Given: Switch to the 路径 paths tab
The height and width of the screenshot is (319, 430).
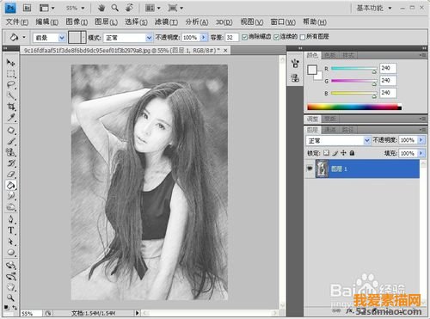Looking at the screenshot, I should tap(347, 130).
